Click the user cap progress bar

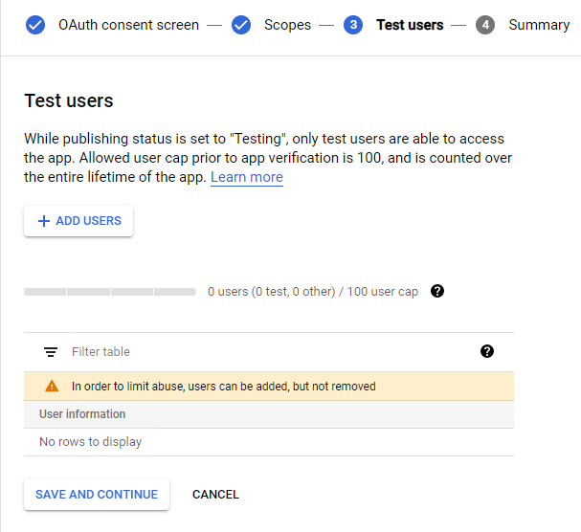[x=110, y=291]
